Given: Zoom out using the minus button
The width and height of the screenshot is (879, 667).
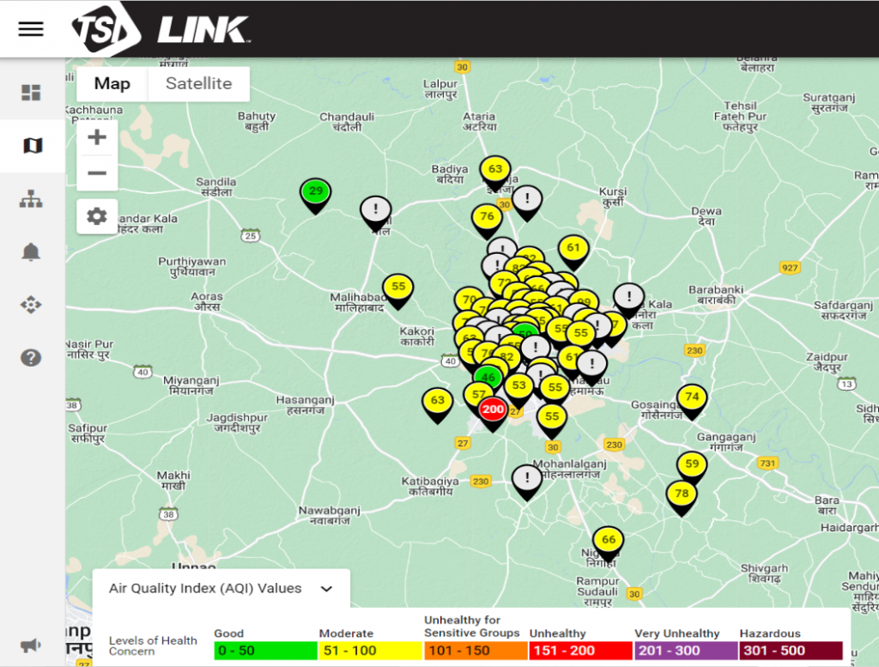Looking at the screenshot, I should [x=97, y=173].
